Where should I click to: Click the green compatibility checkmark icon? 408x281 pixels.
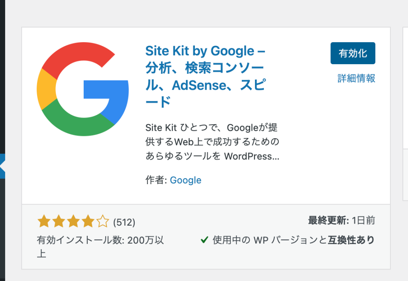click(204, 240)
